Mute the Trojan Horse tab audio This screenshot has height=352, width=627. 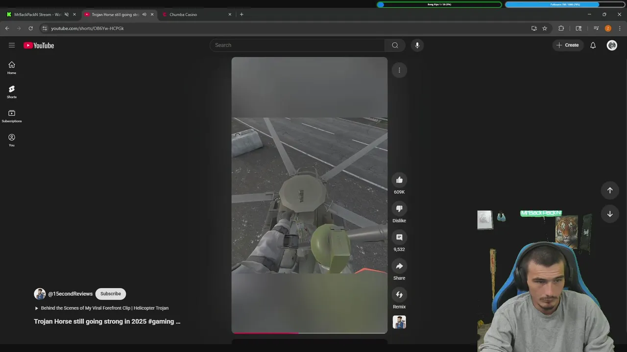point(144,15)
